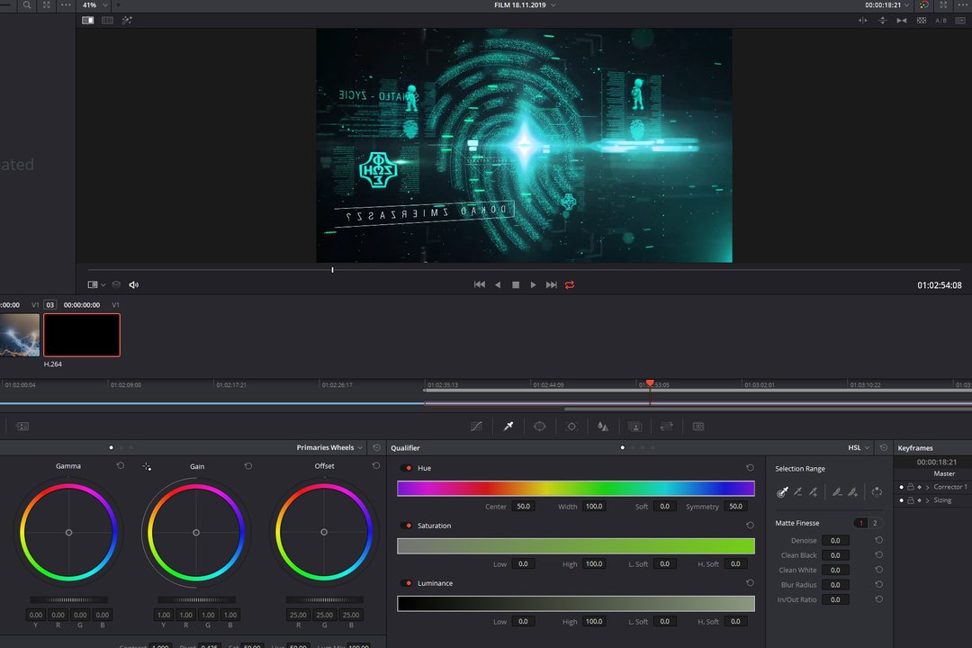Reset the Clean White value

[x=878, y=570]
